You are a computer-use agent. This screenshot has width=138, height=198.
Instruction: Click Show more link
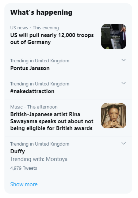[x=24, y=184]
